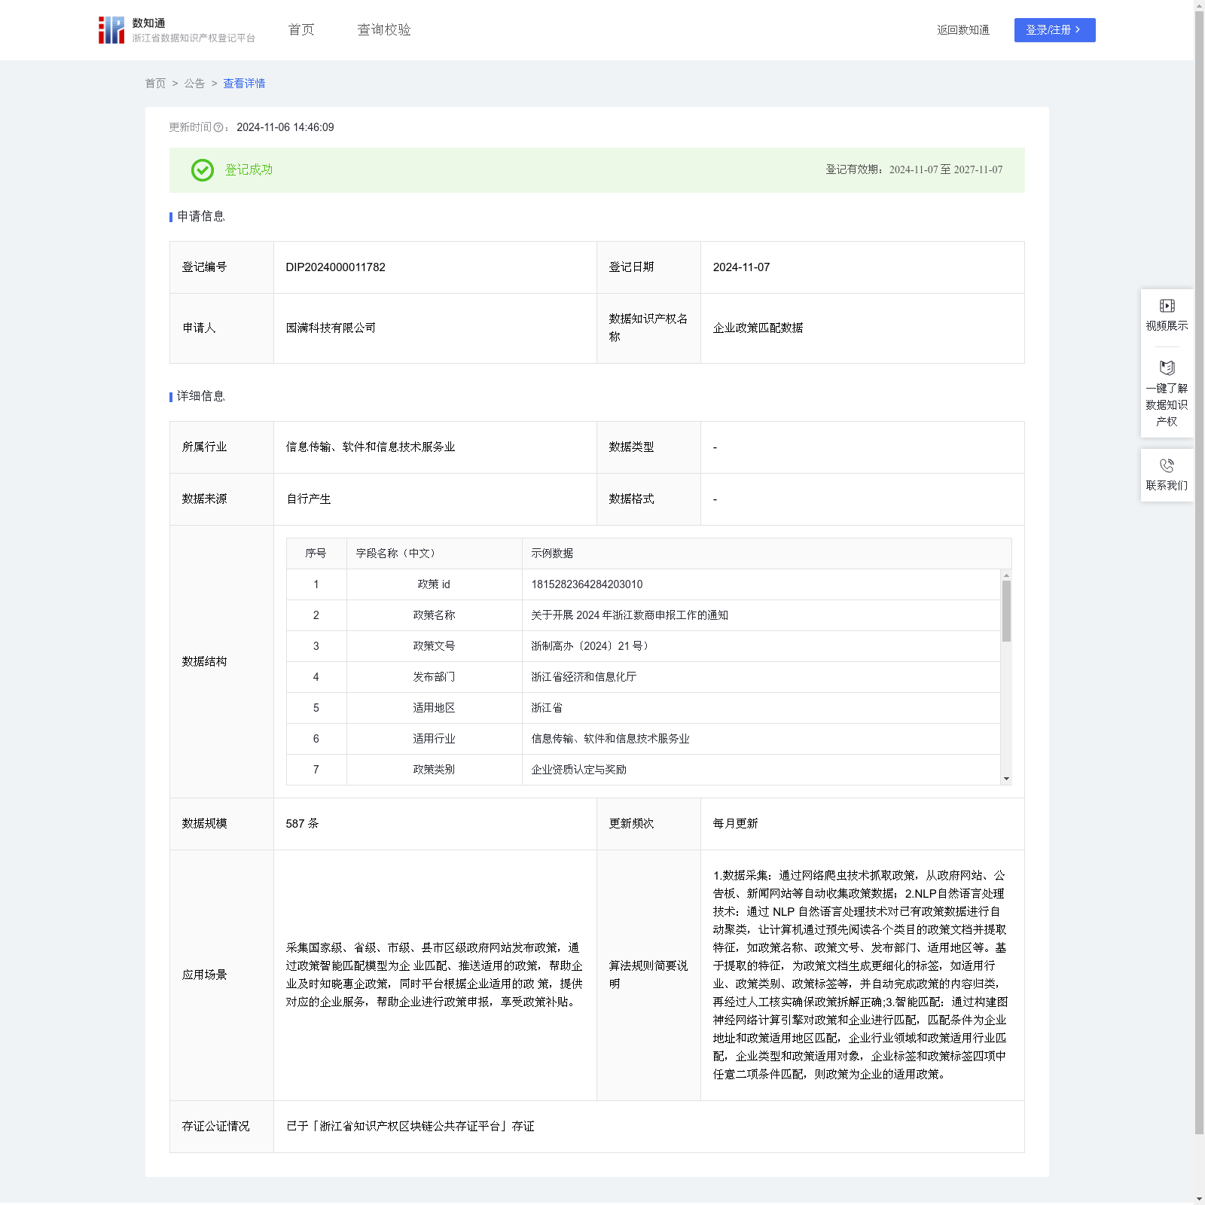Click the help icon beside 更新时间
The width and height of the screenshot is (1205, 1205).
pos(218,128)
